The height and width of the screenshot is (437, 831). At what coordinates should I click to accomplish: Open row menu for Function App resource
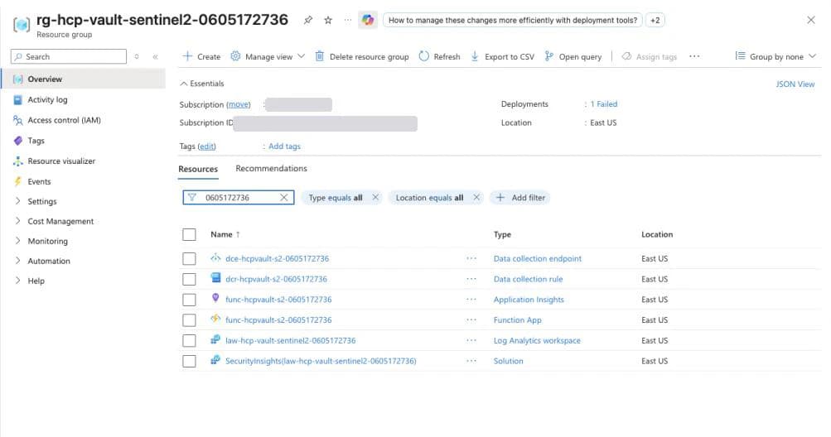tap(471, 320)
